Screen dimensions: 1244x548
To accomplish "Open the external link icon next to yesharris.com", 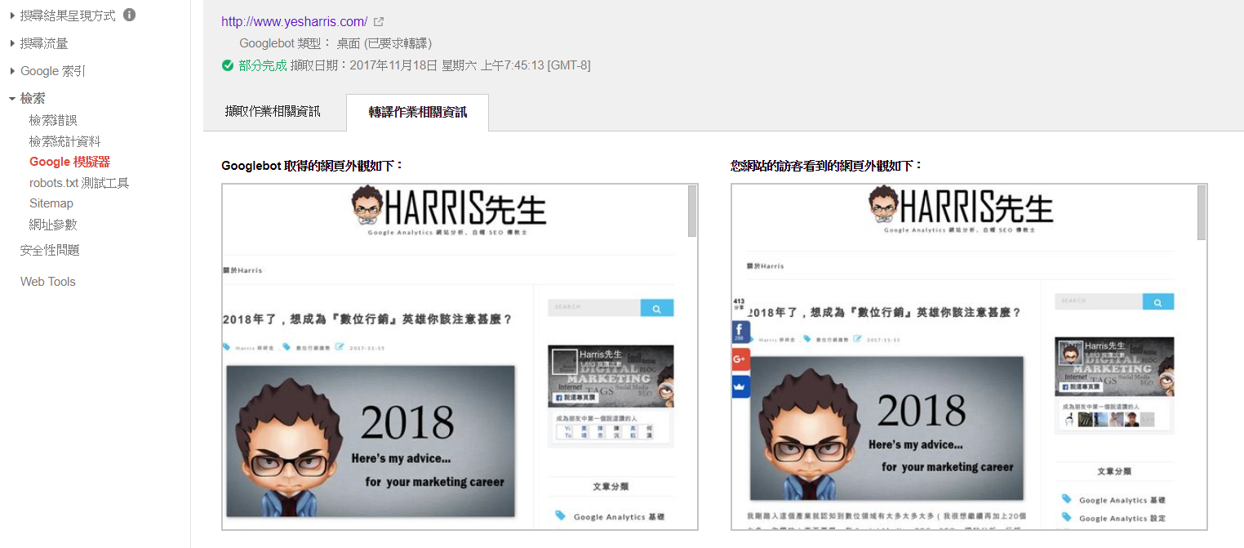I will point(379,22).
